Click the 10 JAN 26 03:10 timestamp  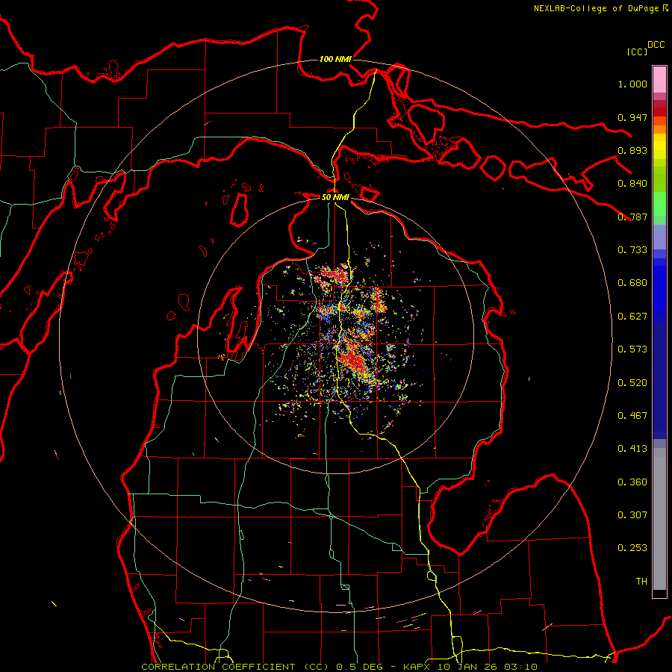point(488,667)
